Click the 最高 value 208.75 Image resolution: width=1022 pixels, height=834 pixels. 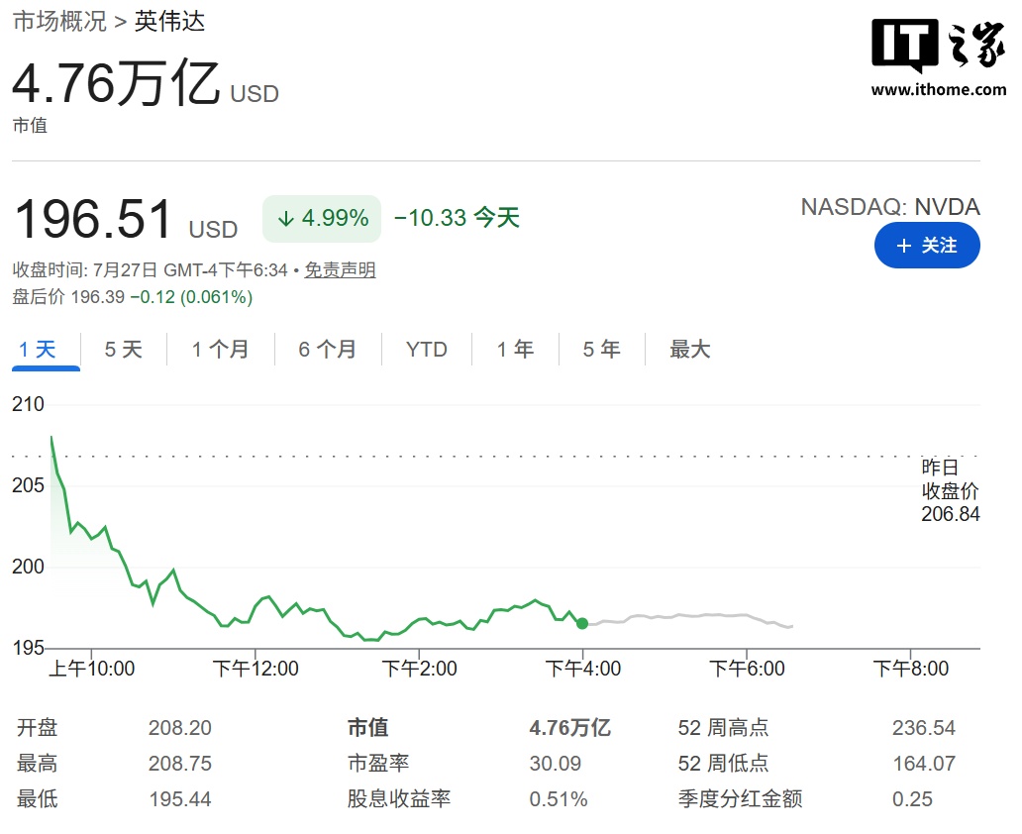(180, 764)
